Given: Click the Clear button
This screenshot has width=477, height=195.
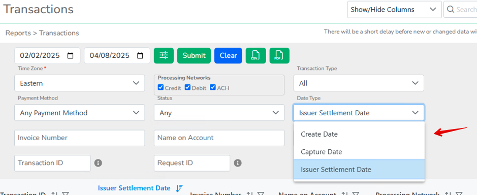Looking at the screenshot, I should click(x=228, y=56).
